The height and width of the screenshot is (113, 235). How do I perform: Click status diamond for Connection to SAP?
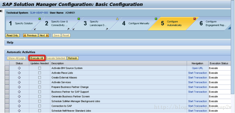tap(19, 106)
